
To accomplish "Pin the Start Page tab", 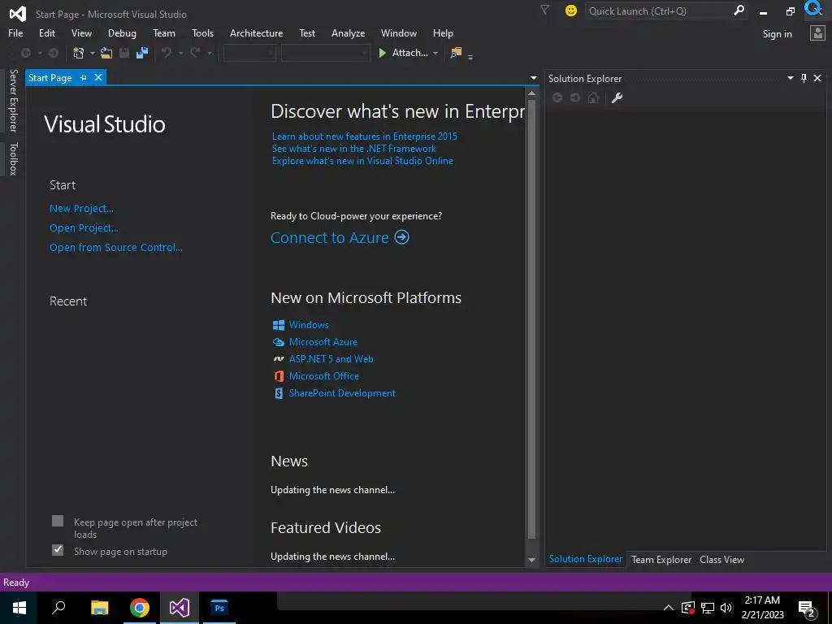I will pos(84,77).
